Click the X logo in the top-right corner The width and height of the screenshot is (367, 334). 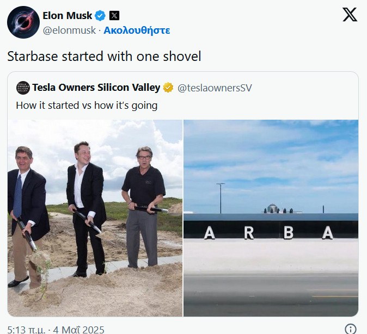(350, 15)
